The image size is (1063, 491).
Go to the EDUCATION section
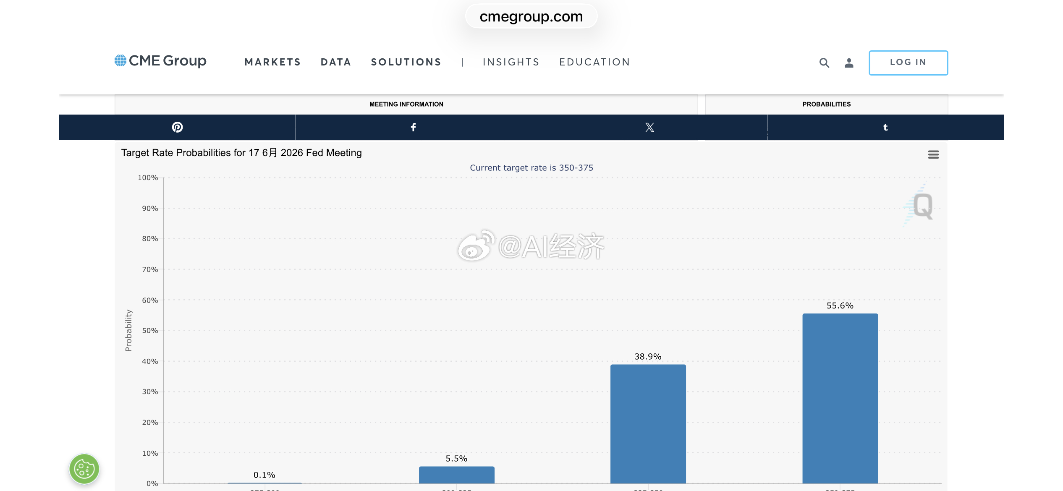594,62
